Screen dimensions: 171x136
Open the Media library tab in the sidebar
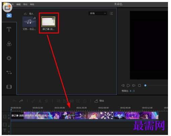coord(9,15)
